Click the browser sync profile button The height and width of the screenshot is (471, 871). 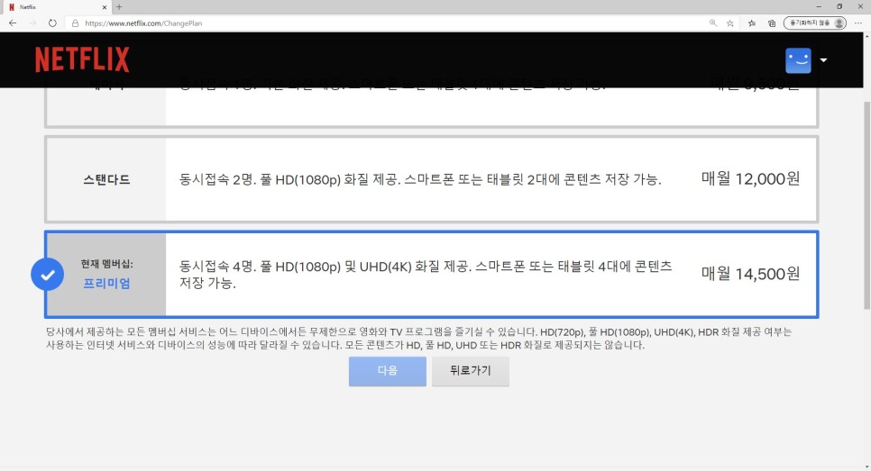tap(815, 23)
